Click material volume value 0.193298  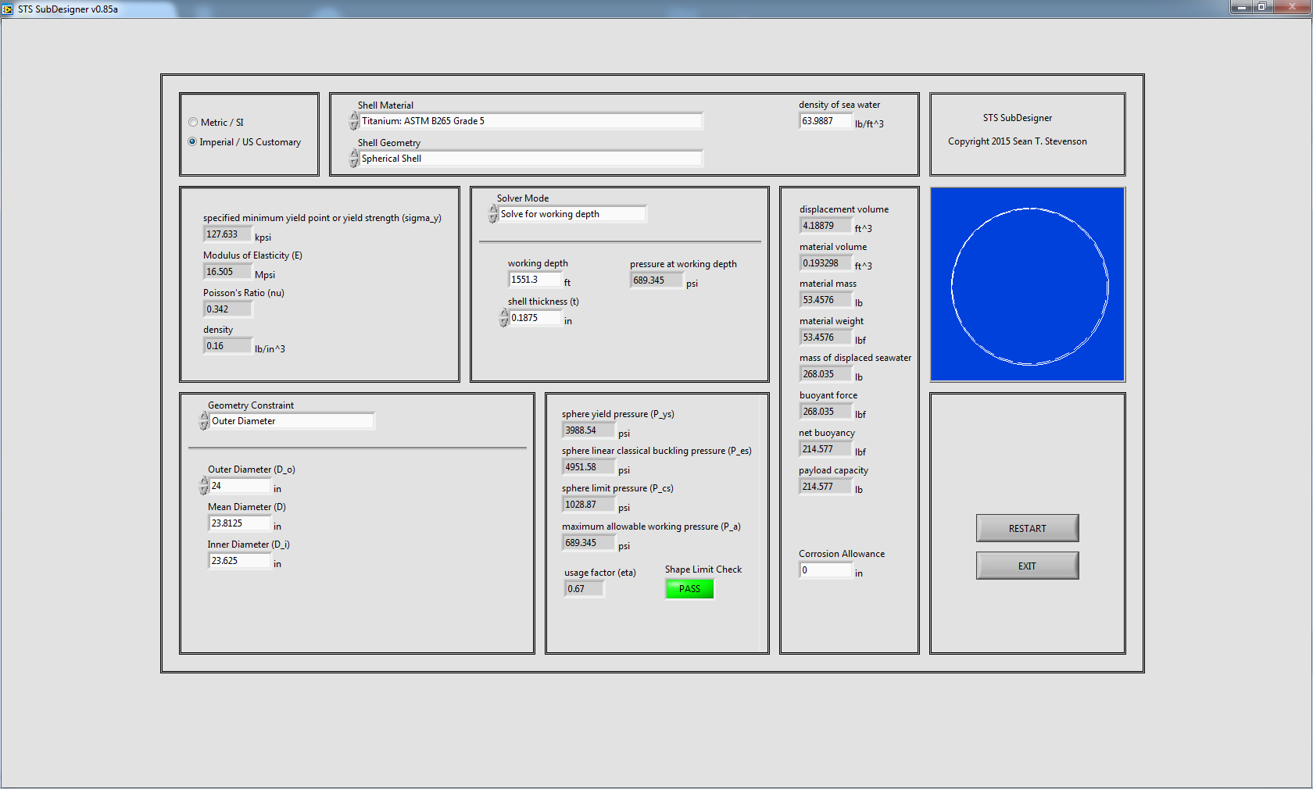pyautogui.click(x=825, y=263)
